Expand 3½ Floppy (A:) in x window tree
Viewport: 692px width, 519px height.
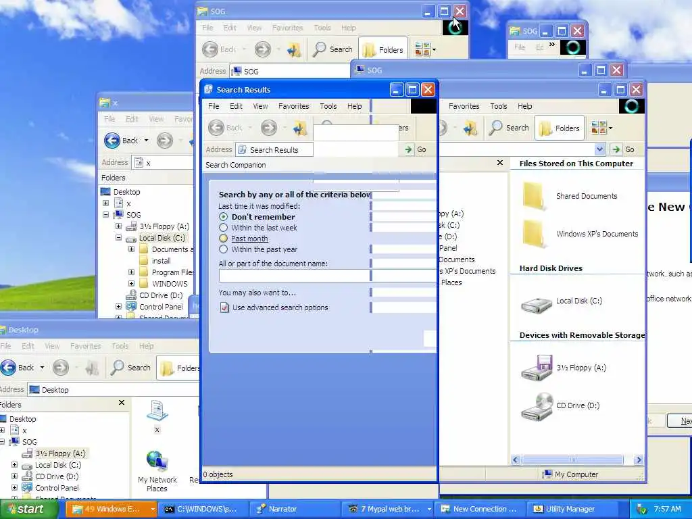coord(118,226)
